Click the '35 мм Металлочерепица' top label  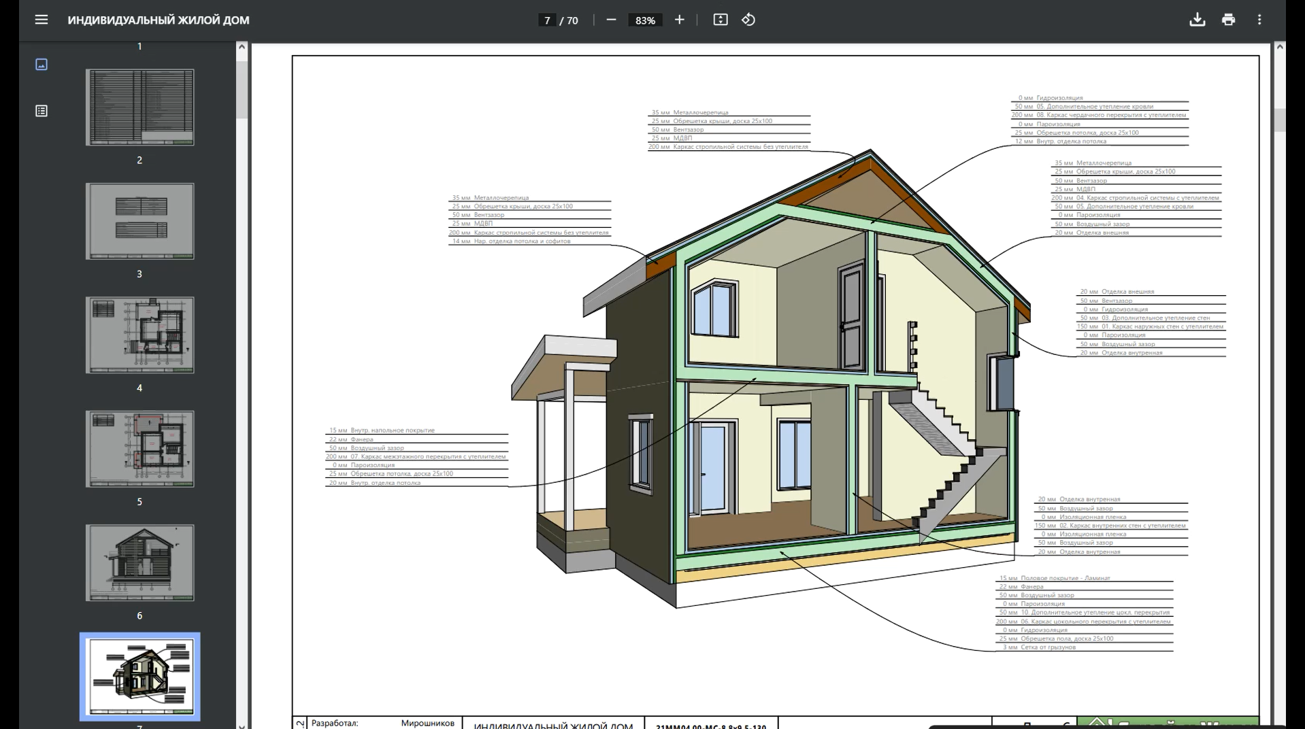coord(690,112)
